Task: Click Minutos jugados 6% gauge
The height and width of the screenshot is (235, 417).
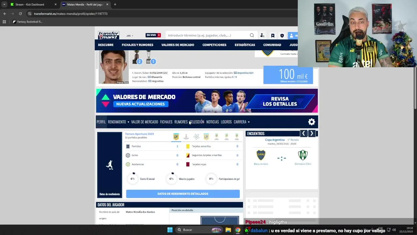Action: 171,179
